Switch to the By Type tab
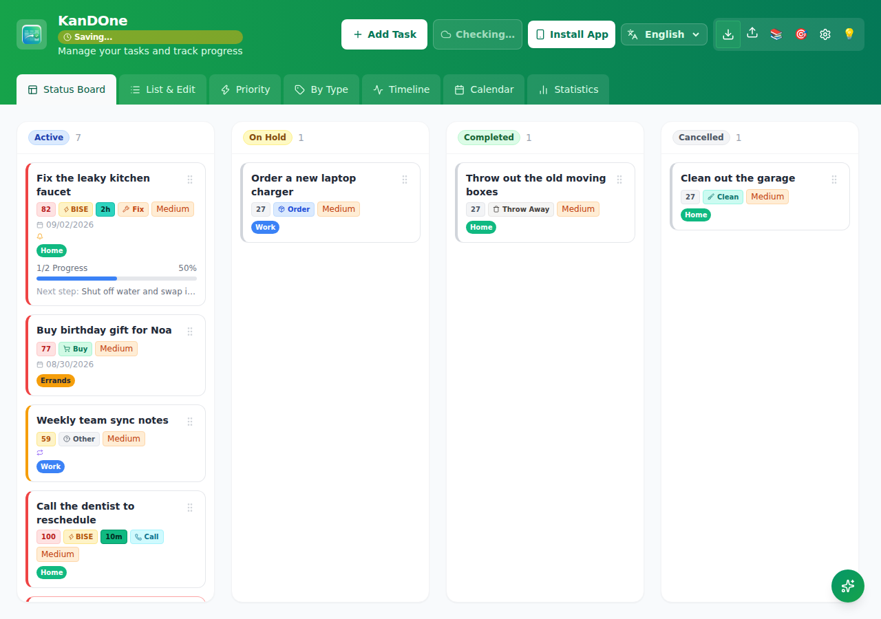 [321, 89]
